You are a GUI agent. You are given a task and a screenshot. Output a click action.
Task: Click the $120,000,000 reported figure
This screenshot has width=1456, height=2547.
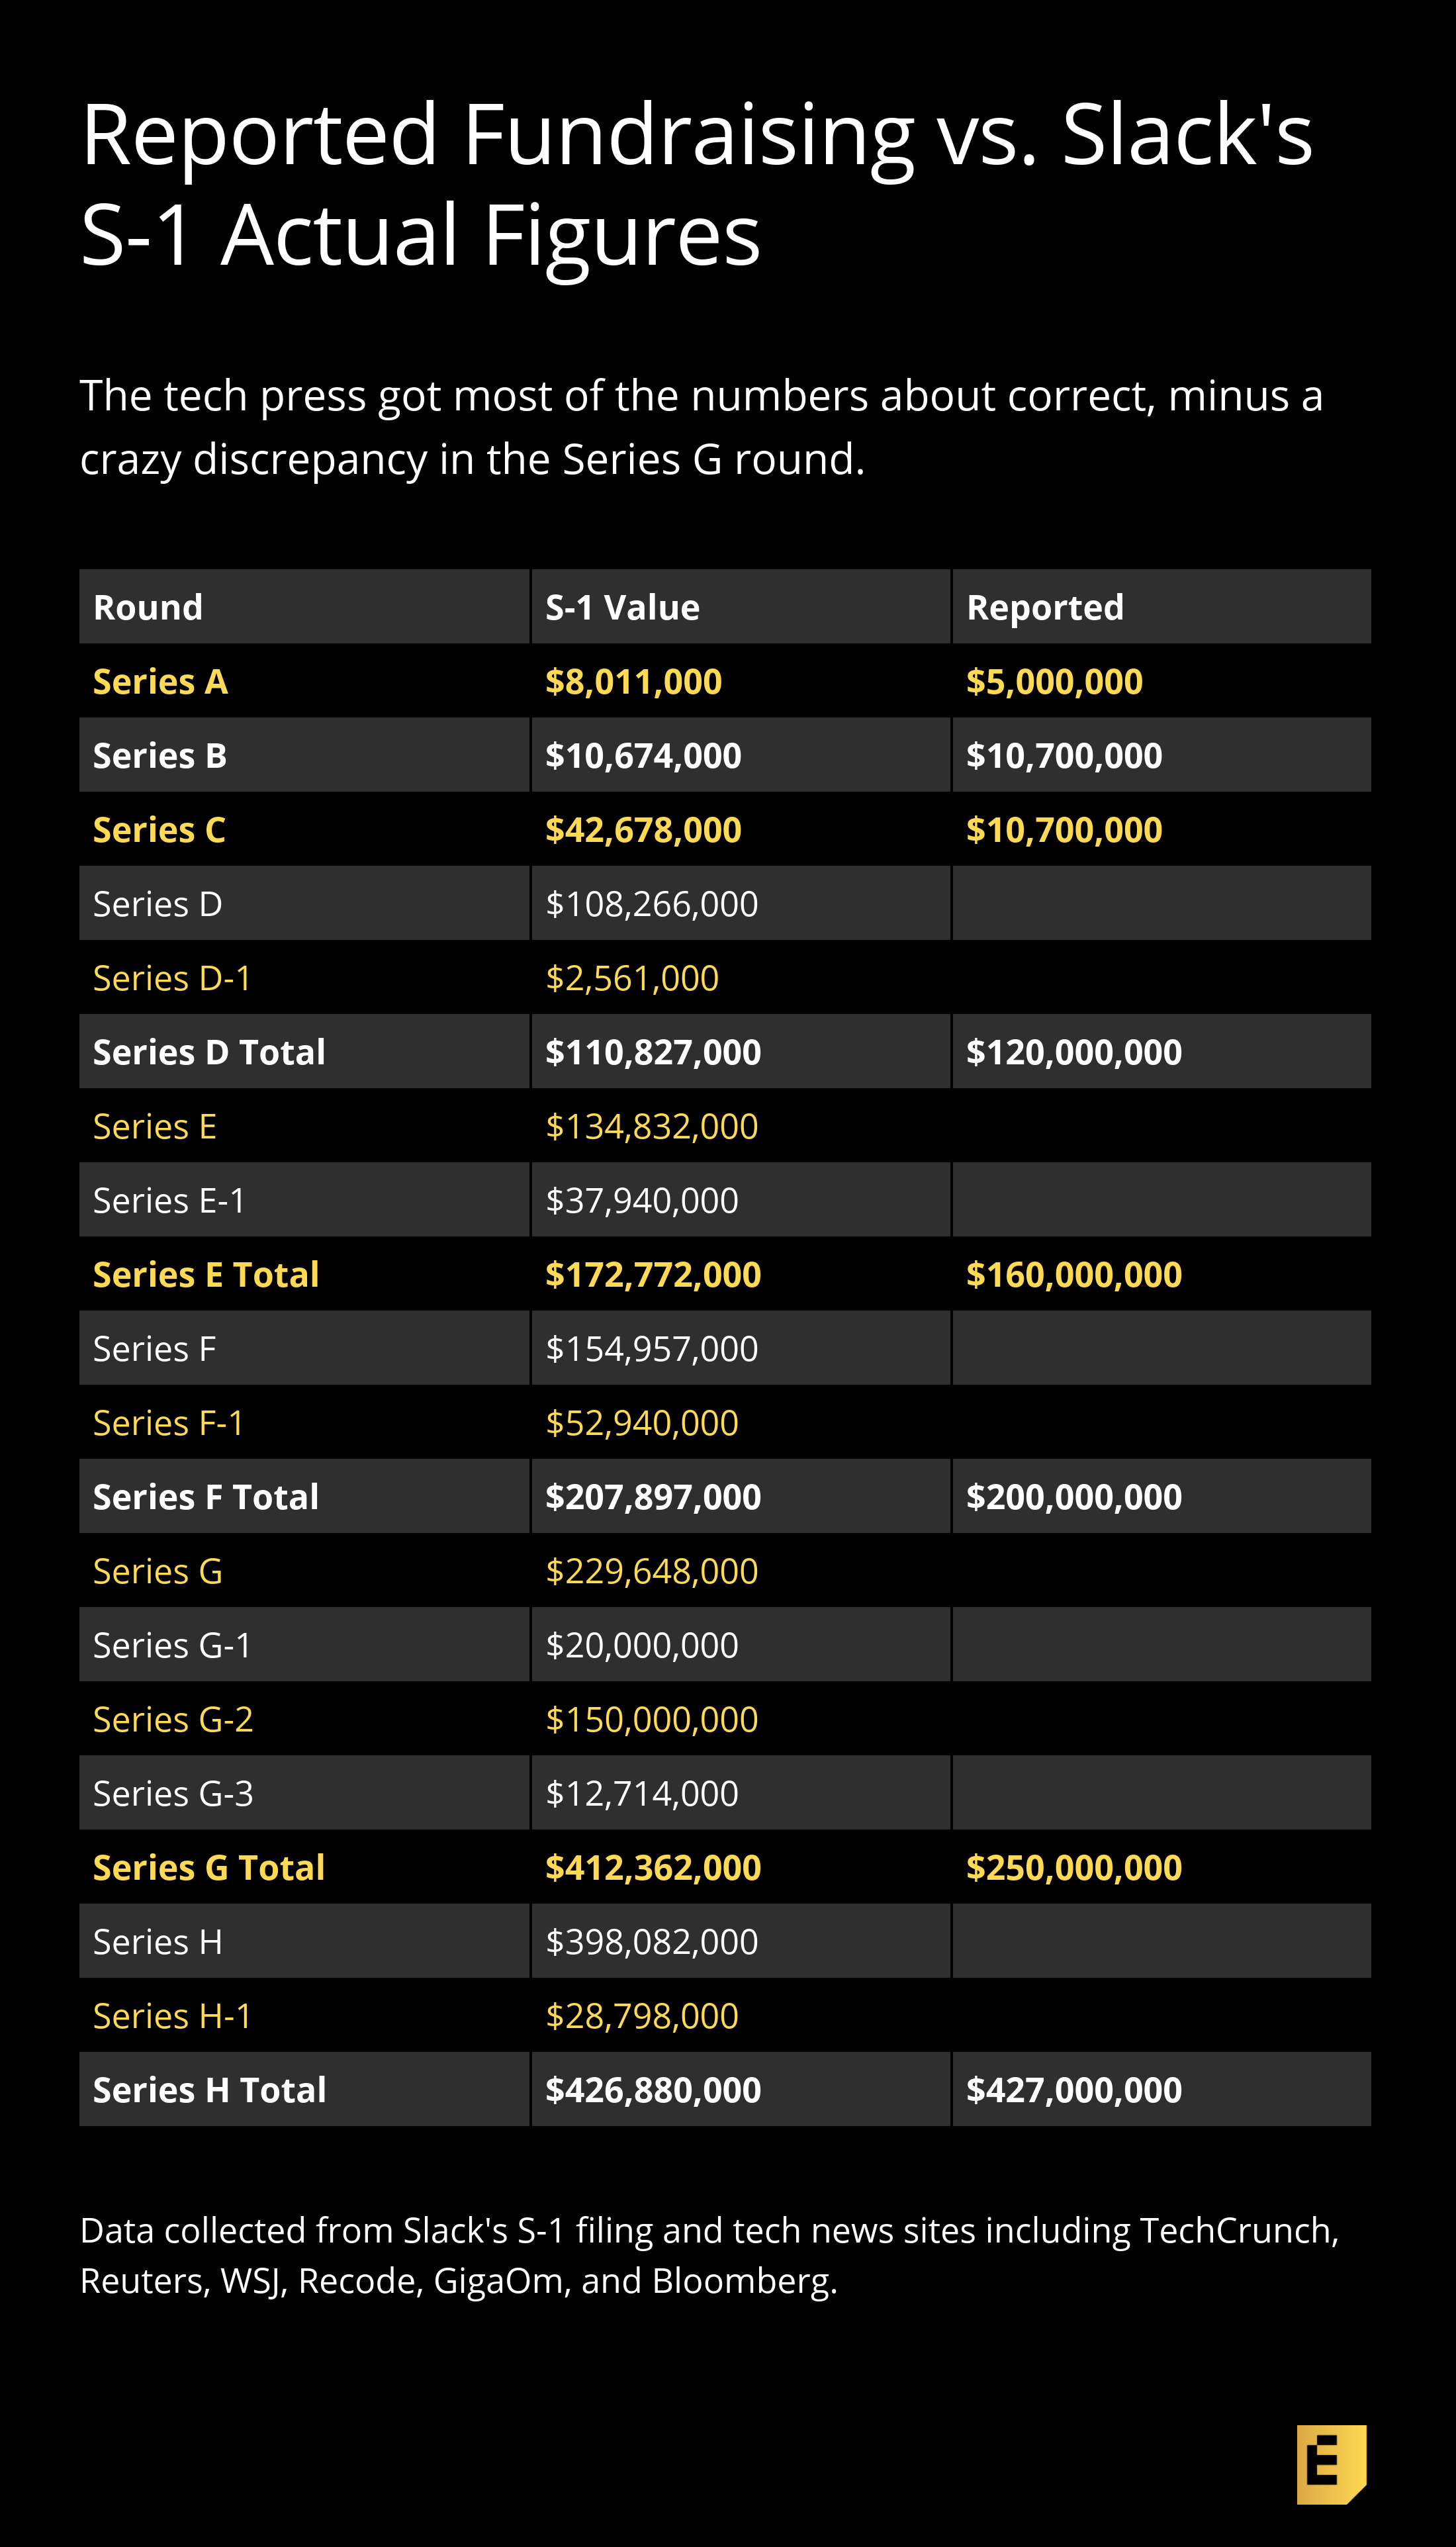tap(1074, 1051)
